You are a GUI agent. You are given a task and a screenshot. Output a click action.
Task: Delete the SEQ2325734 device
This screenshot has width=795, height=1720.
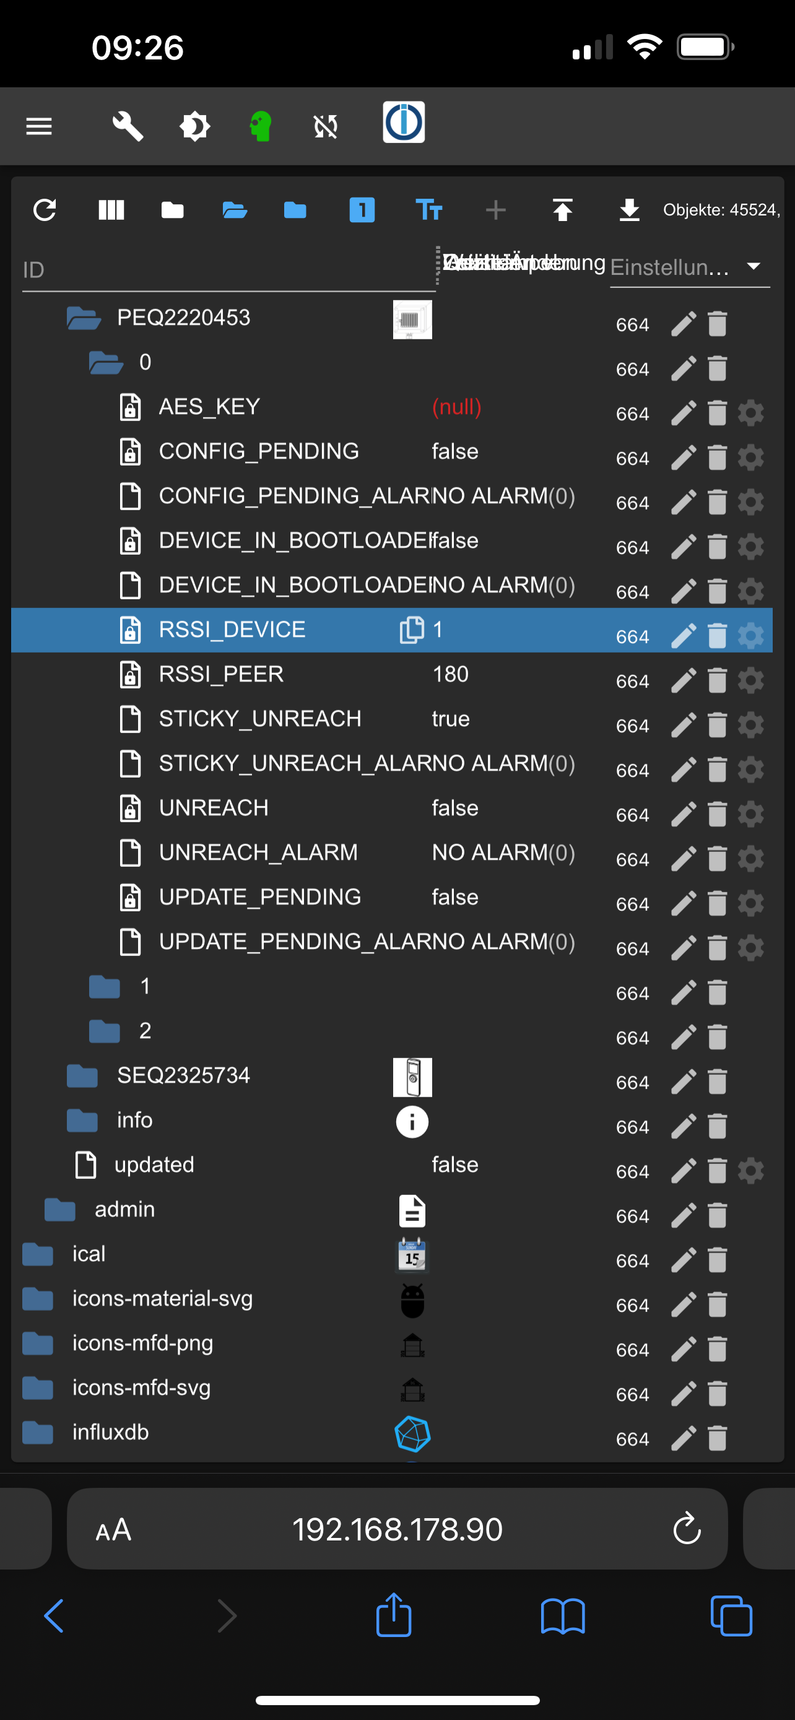tap(717, 1082)
